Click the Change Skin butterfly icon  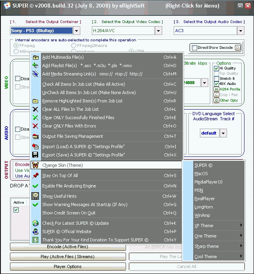[35, 165]
